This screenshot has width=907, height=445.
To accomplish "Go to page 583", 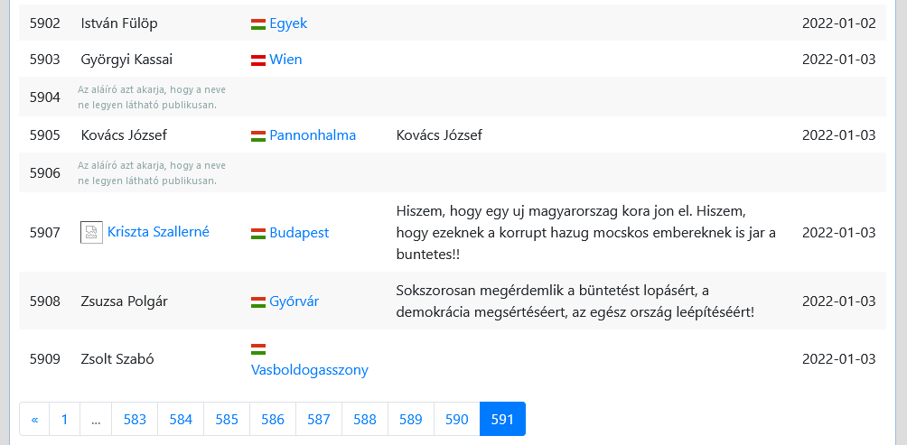I will [135, 419].
